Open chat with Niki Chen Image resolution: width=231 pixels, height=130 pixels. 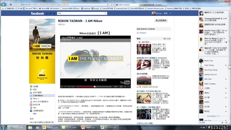pos(213,79)
